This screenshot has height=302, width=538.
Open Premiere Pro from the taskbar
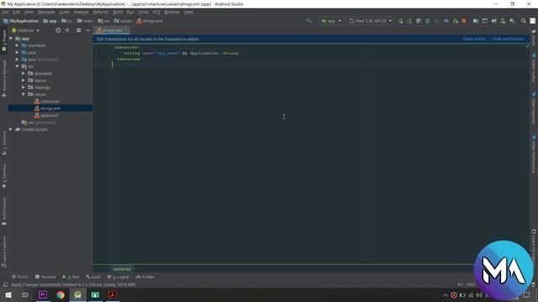click(43, 294)
